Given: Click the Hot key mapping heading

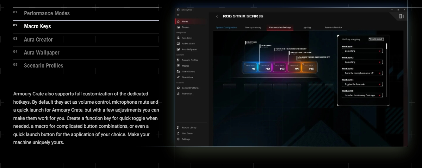Looking at the screenshot, I should (351, 39).
